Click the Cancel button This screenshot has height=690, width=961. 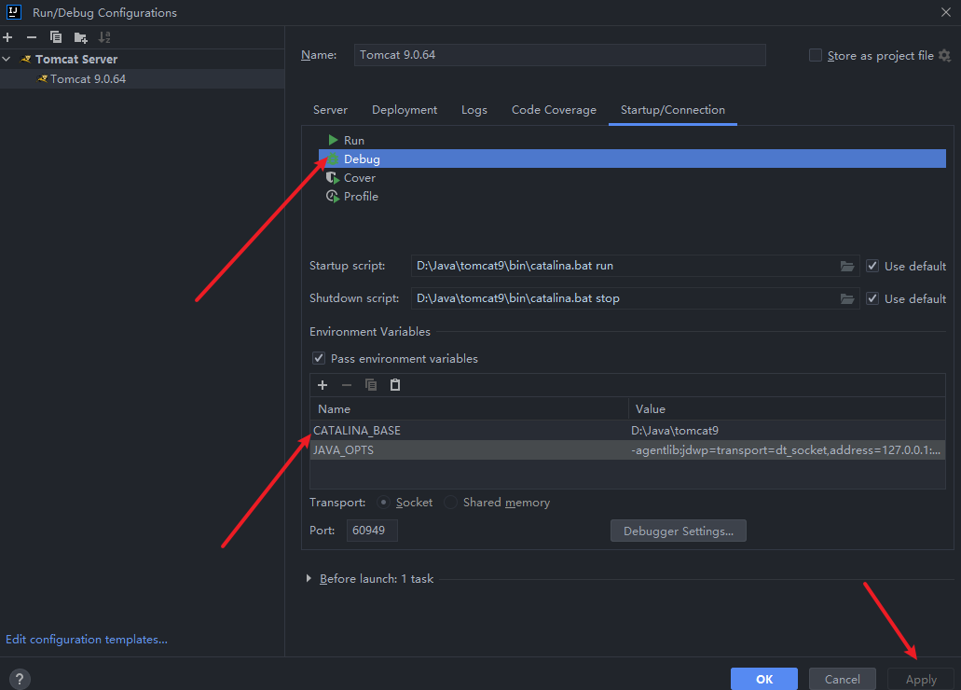842,679
